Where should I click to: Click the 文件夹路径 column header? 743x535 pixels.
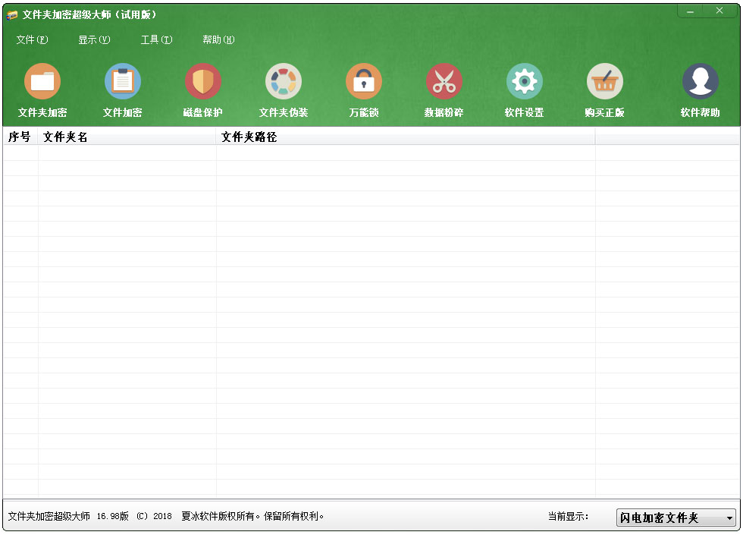click(405, 137)
